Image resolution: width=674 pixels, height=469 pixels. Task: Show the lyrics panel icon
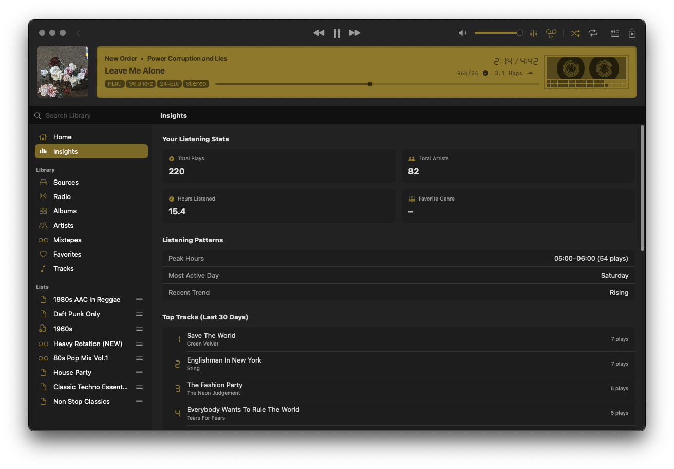point(615,33)
